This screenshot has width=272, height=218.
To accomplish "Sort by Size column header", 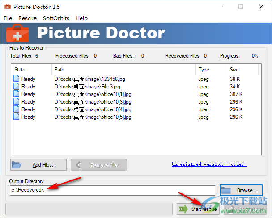I will pyautogui.click(x=242, y=70).
